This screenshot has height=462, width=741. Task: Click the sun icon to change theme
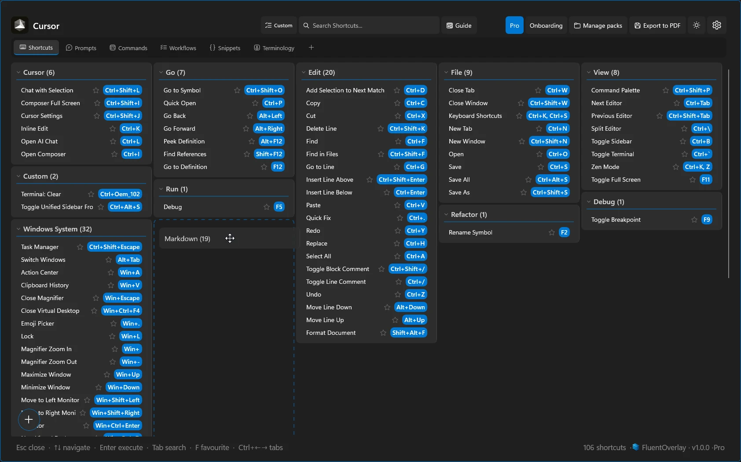pyautogui.click(x=696, y=25)
